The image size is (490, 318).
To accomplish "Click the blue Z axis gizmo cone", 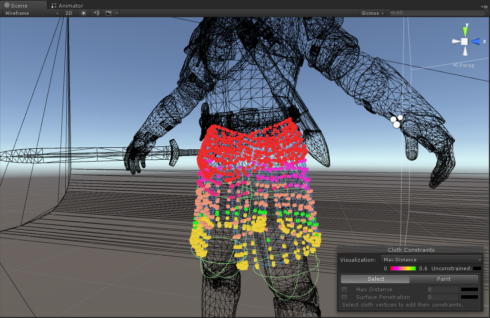I will tap(475, 41).
